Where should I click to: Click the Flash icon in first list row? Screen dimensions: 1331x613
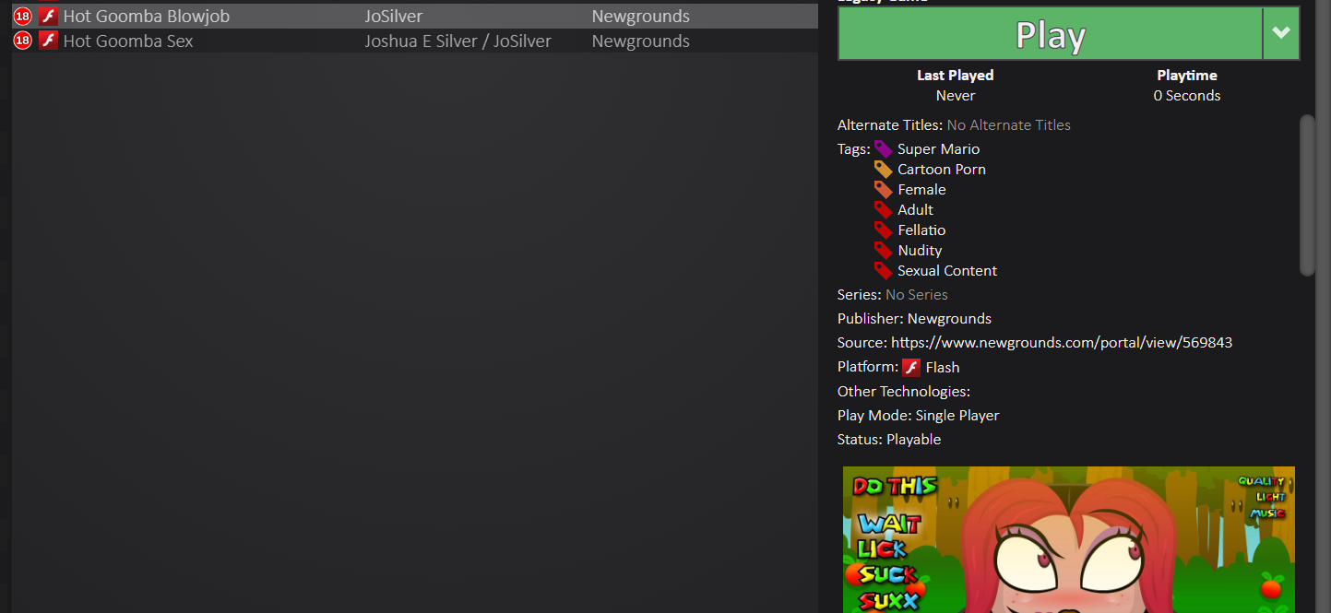(x=48, y=17)
